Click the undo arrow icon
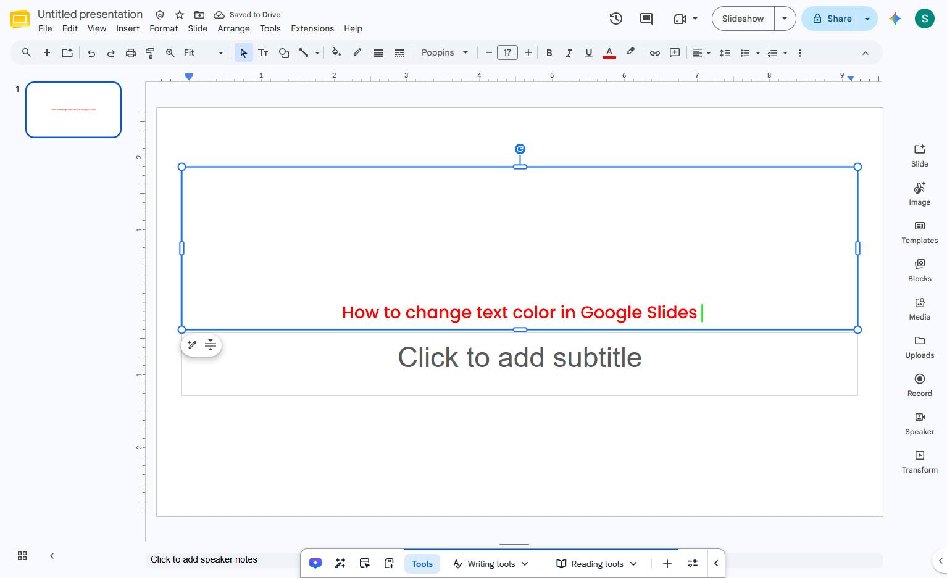The height and width of the screenshot is (578, 947). coord(91,53)
